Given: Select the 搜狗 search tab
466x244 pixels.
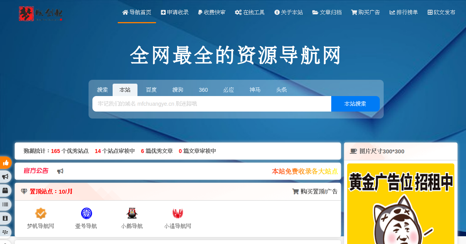Looking at the screenshot, I should (x=177, y=90).
